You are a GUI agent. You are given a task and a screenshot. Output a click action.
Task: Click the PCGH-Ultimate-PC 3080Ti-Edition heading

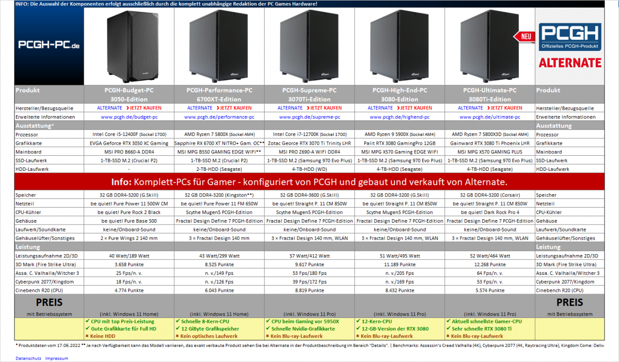coord(490,95)
